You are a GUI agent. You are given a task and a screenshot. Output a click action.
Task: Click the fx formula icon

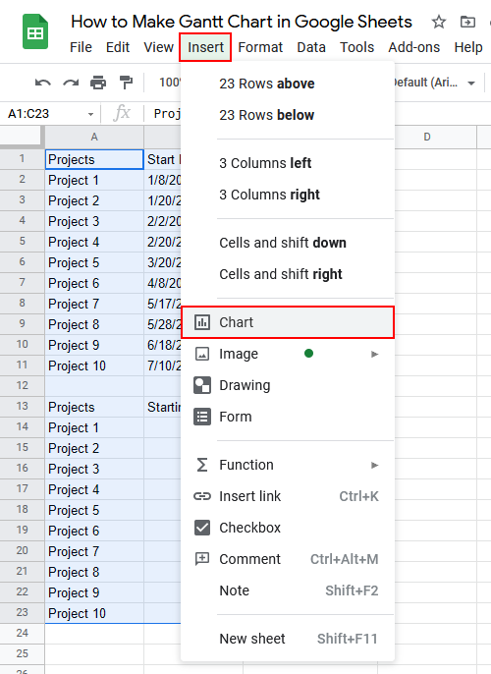tap(122, 114)
